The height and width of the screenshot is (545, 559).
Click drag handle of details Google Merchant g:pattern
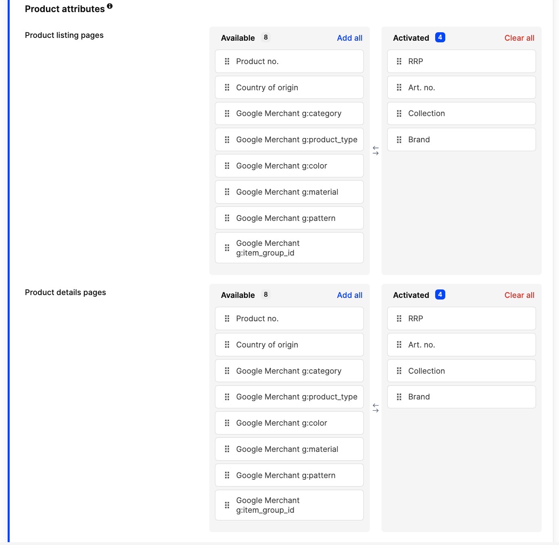tap(227, 475)
